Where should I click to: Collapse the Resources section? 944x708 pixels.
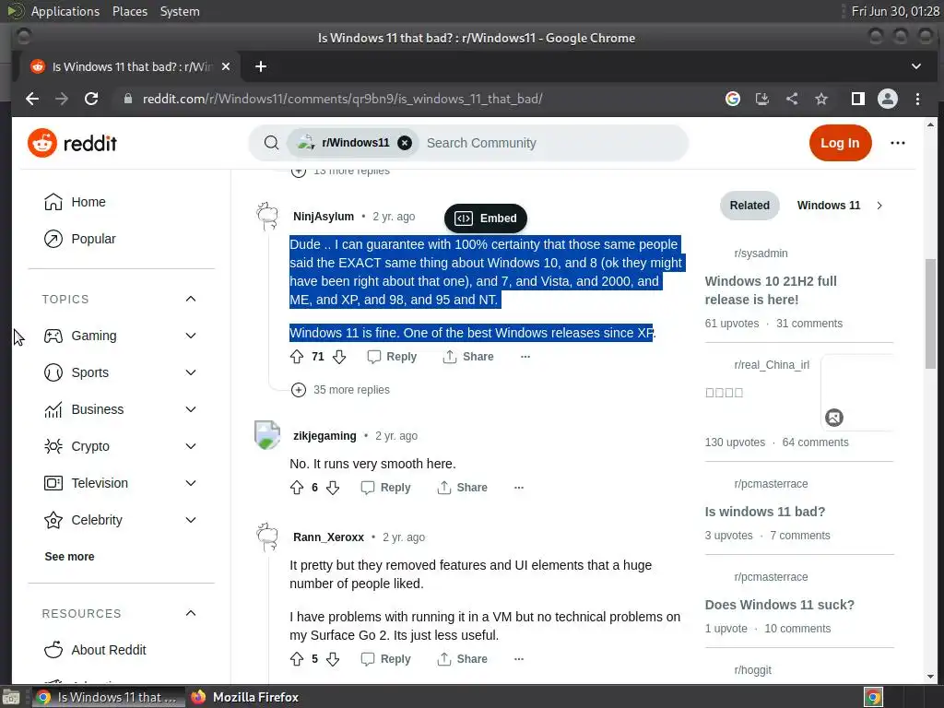click(191, 613)
